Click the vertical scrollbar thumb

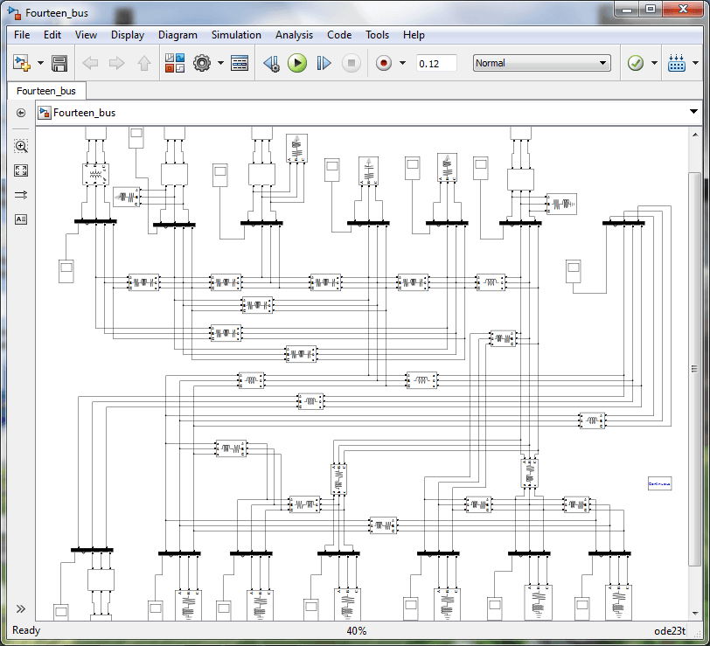694,369
